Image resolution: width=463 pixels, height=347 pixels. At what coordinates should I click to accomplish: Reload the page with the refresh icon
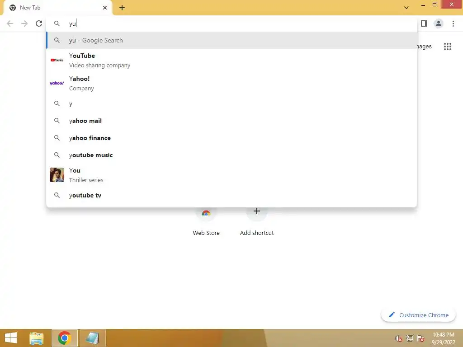(39, 23)
